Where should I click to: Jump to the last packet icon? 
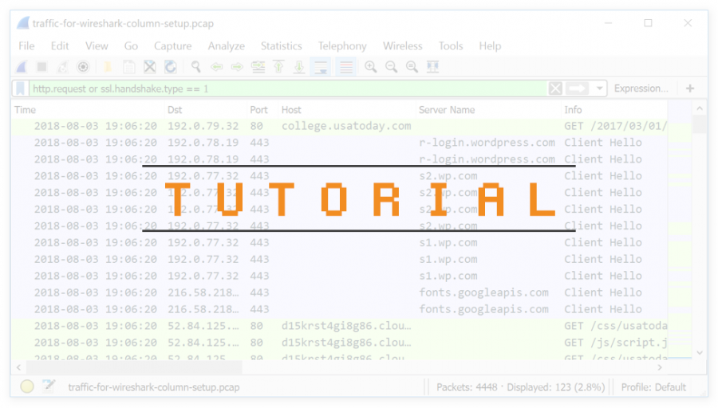coord(299,67)
